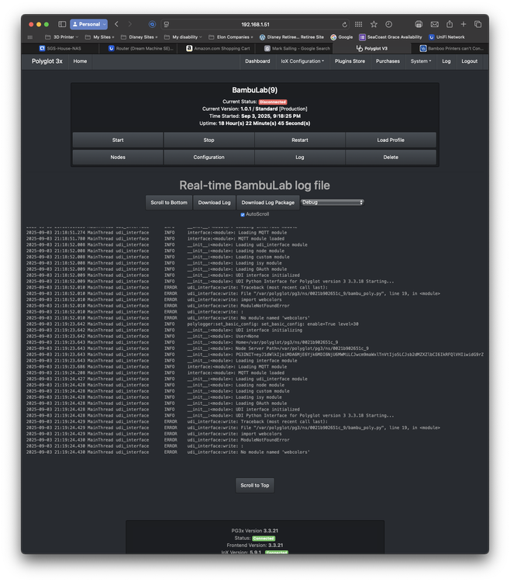Click the Restart button
This screenshot has height=582, width=510.
coord(300,140)
